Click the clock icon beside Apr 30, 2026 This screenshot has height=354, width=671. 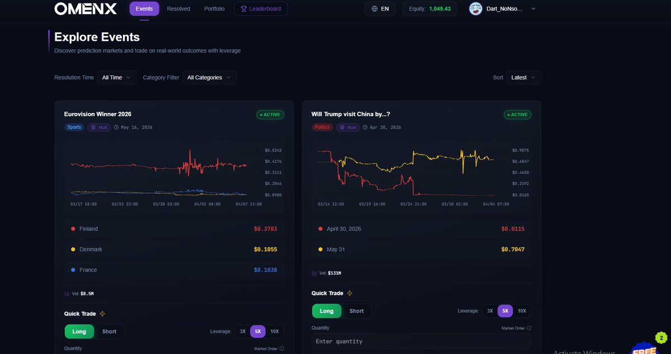pyautogui.click(x=364, y=128)
